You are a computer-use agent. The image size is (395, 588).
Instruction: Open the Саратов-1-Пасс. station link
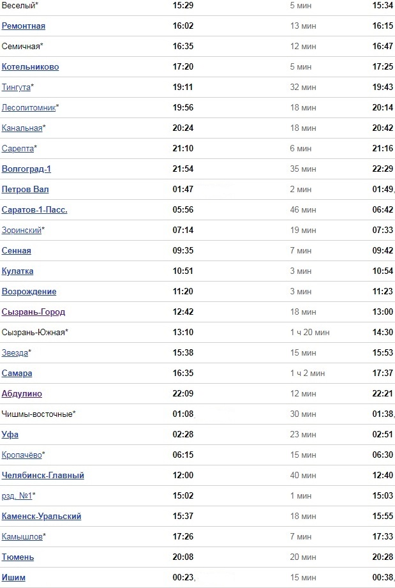(34, 210)
